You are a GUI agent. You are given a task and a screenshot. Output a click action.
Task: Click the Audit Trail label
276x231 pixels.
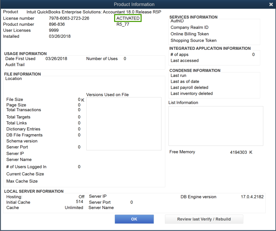pos(15,65)
